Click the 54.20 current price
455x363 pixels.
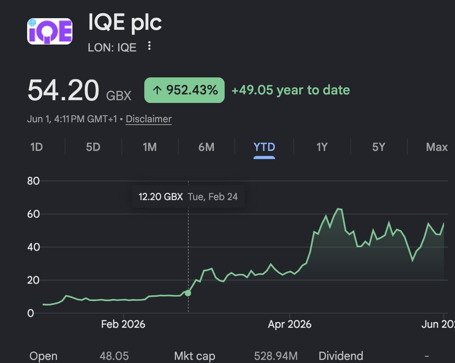point(63,91)
